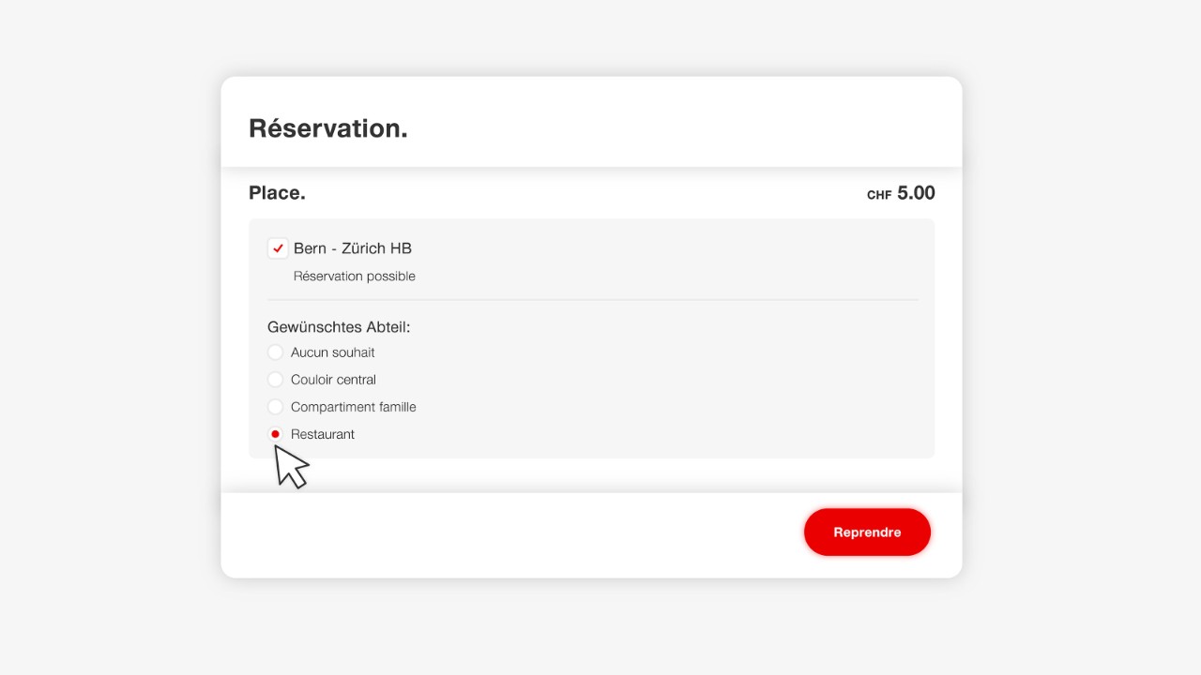Click the CHF currency abbreviation
The height and width of the screenshot is (675, 1201).
point(877,194)
